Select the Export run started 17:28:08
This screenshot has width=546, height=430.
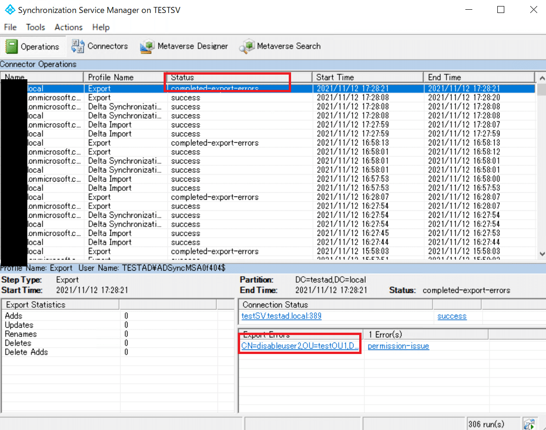(x=267, y=97)
